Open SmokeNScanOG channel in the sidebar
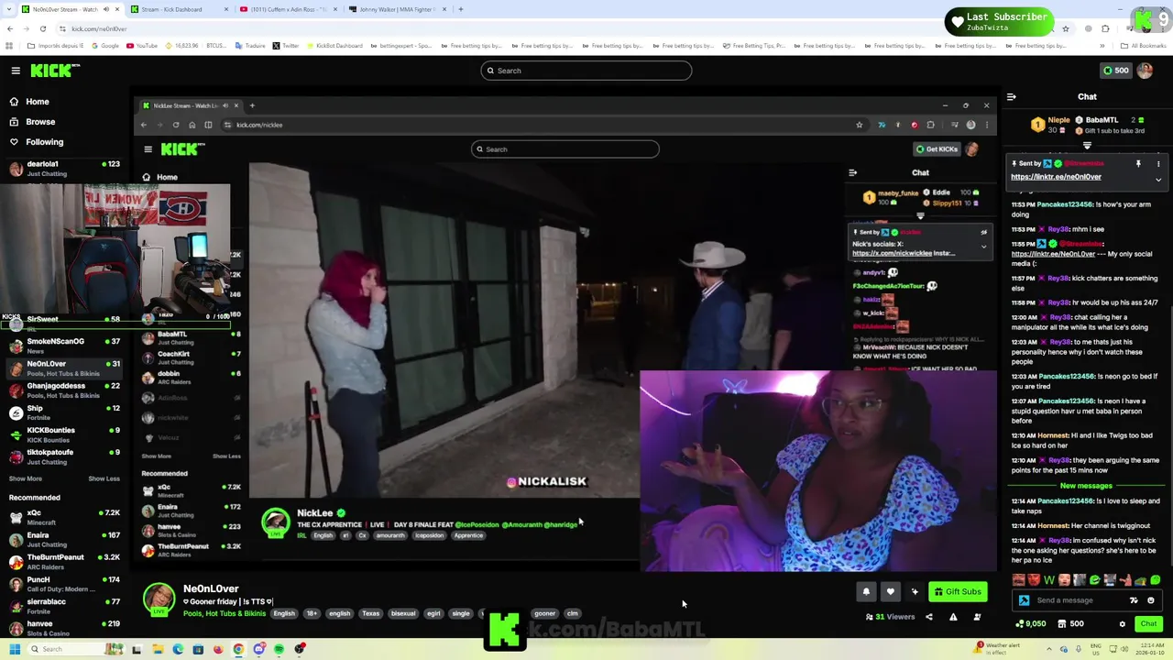 tap(62, 346)
